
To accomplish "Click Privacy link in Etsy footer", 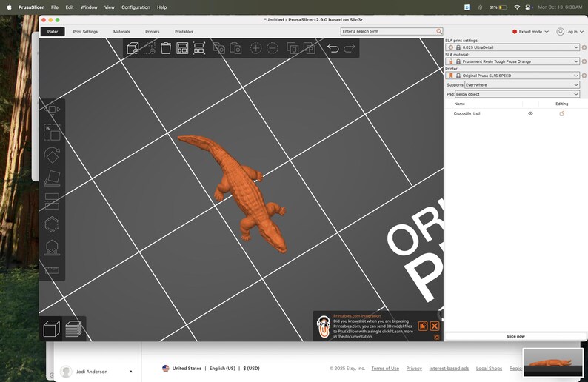I will point(414,369).
